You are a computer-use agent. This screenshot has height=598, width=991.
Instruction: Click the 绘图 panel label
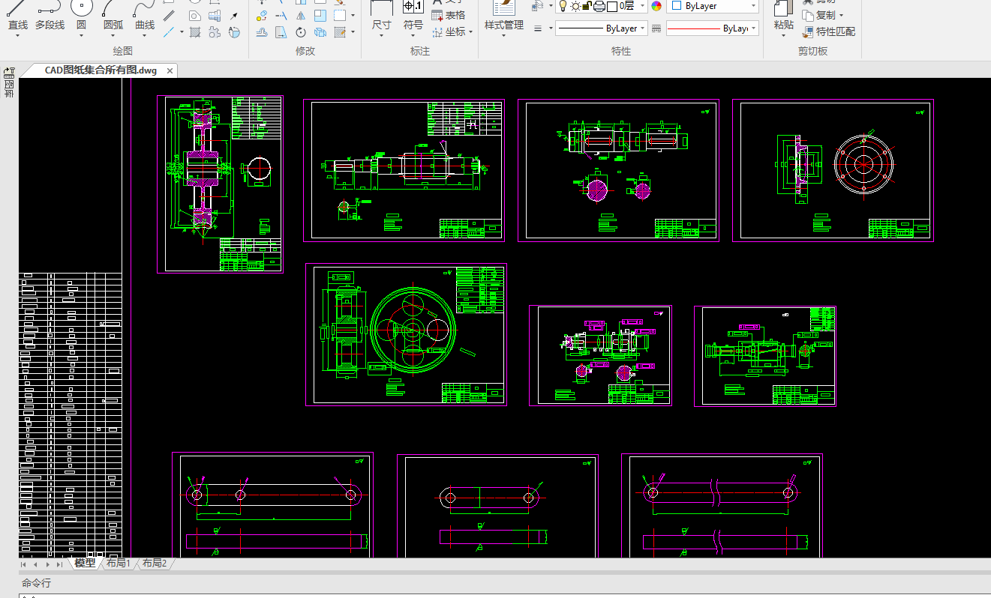[122, 51]
